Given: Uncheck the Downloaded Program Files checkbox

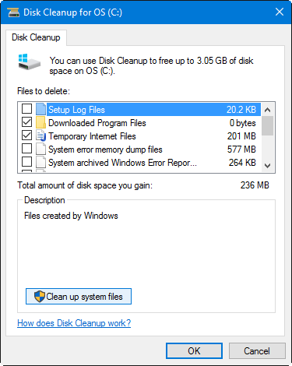Looking at the screenshot, I should [x=27, y=122].
